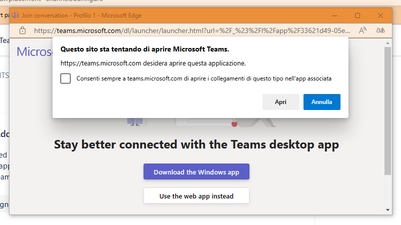401x225 pixels.
Task: Click the 'Questo sito sta tentando di aprire' title
Action: [x=144, y=49]
